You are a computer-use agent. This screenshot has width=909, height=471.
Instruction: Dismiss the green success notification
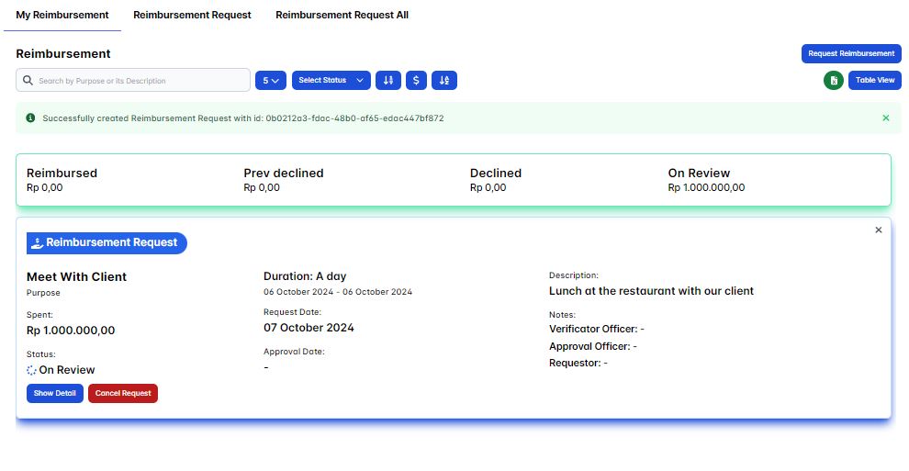coord(885,118)
